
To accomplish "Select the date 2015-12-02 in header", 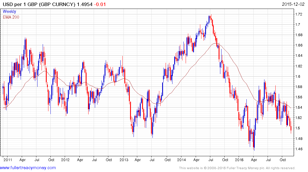I will 293,4.
